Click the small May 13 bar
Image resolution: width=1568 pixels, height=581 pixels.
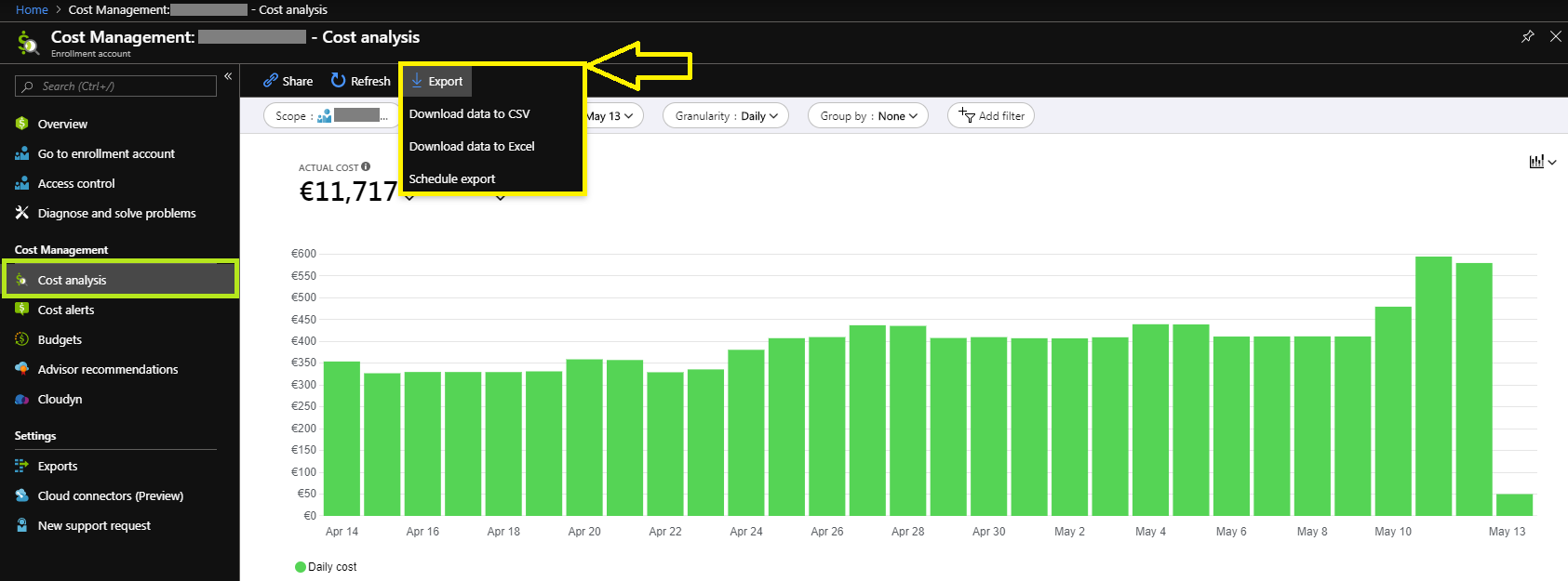coord(1514,505)
